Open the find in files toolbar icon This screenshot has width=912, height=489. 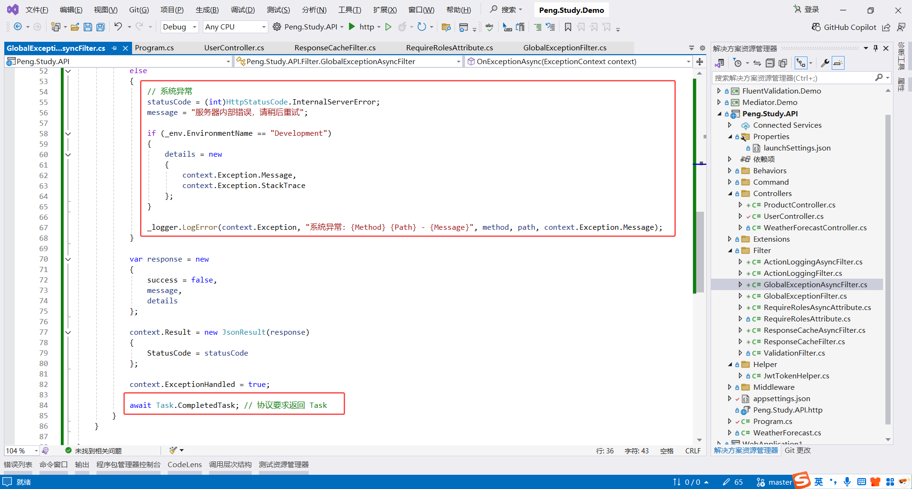point(446,27)
